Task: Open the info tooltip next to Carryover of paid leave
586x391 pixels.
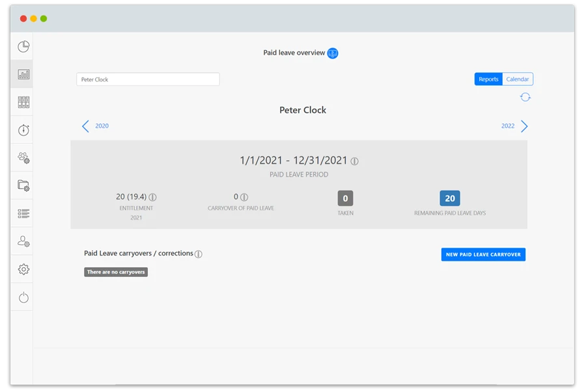Action: 244,196
